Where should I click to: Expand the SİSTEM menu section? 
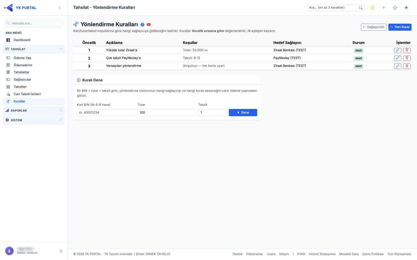click(x=34, y=120)
